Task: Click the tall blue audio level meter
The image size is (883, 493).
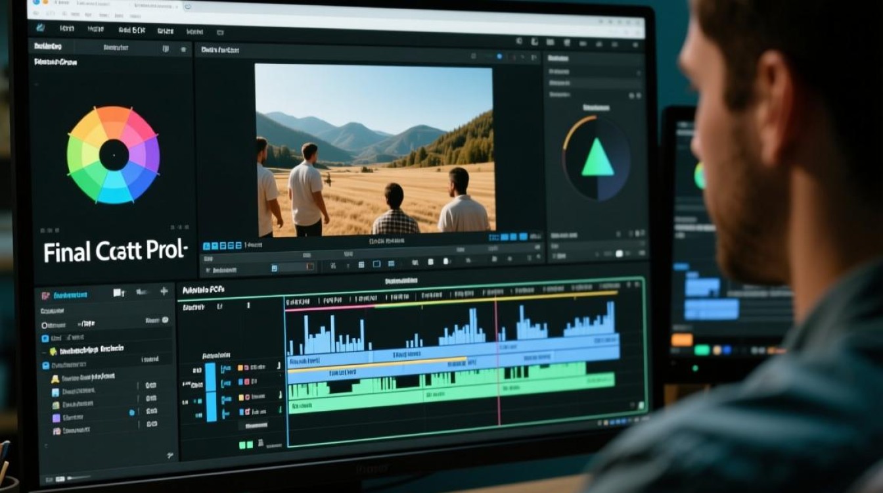Action: click(211, 392)
